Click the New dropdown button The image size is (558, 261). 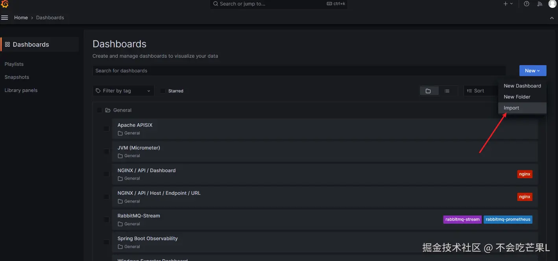pyautogui.click(x=533, y=71)
